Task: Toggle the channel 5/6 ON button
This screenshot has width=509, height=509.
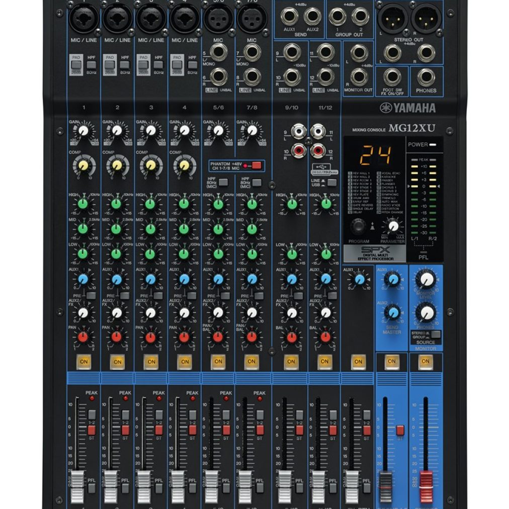Action: (x=218, y=361)
